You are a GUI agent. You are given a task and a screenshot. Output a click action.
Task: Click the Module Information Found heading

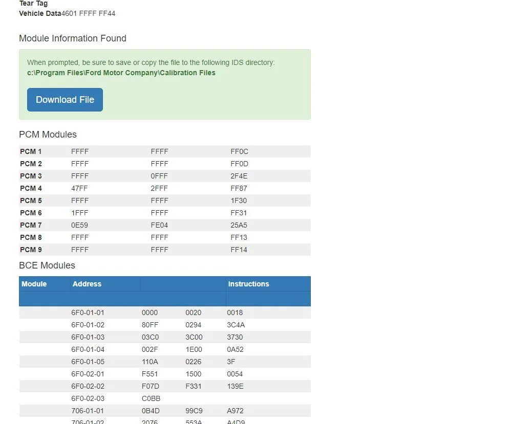coord(73,38)
